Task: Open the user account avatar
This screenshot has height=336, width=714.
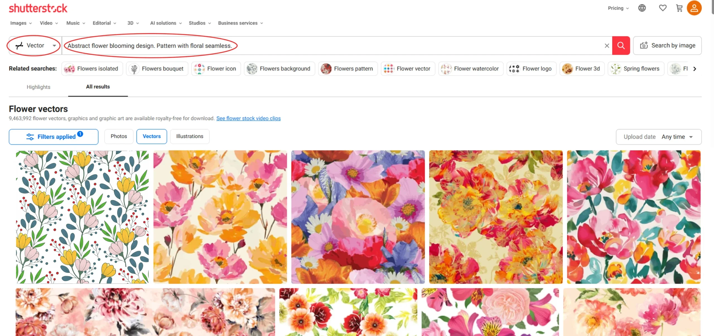Action: [x=694, y=8]
